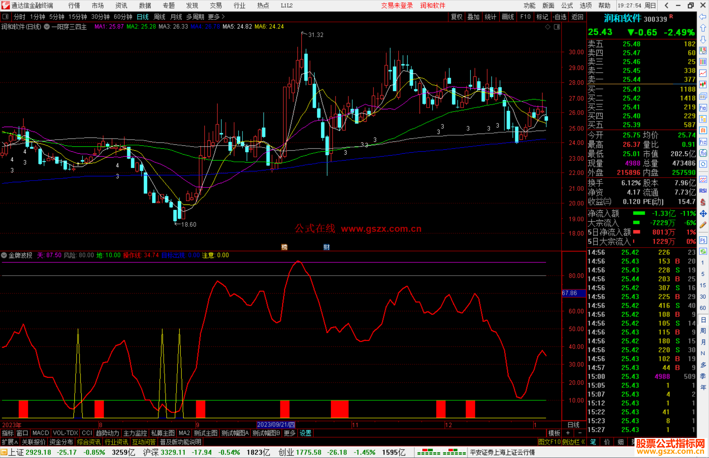
Task: Switch to the 周线 period tab
Action: point(160,17)
